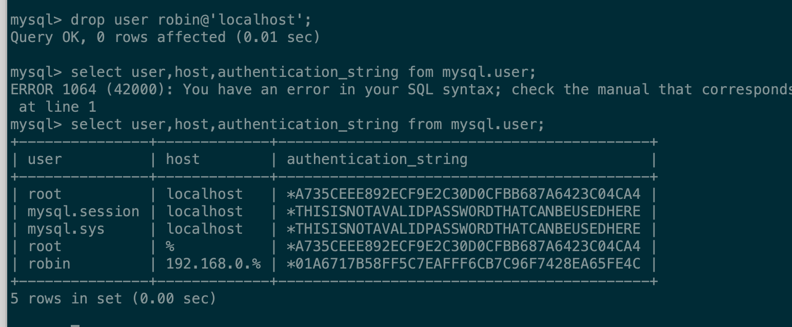Viewport: 792px width, 327px height.
Task: Click the 'user' column header
Action: 45,159
